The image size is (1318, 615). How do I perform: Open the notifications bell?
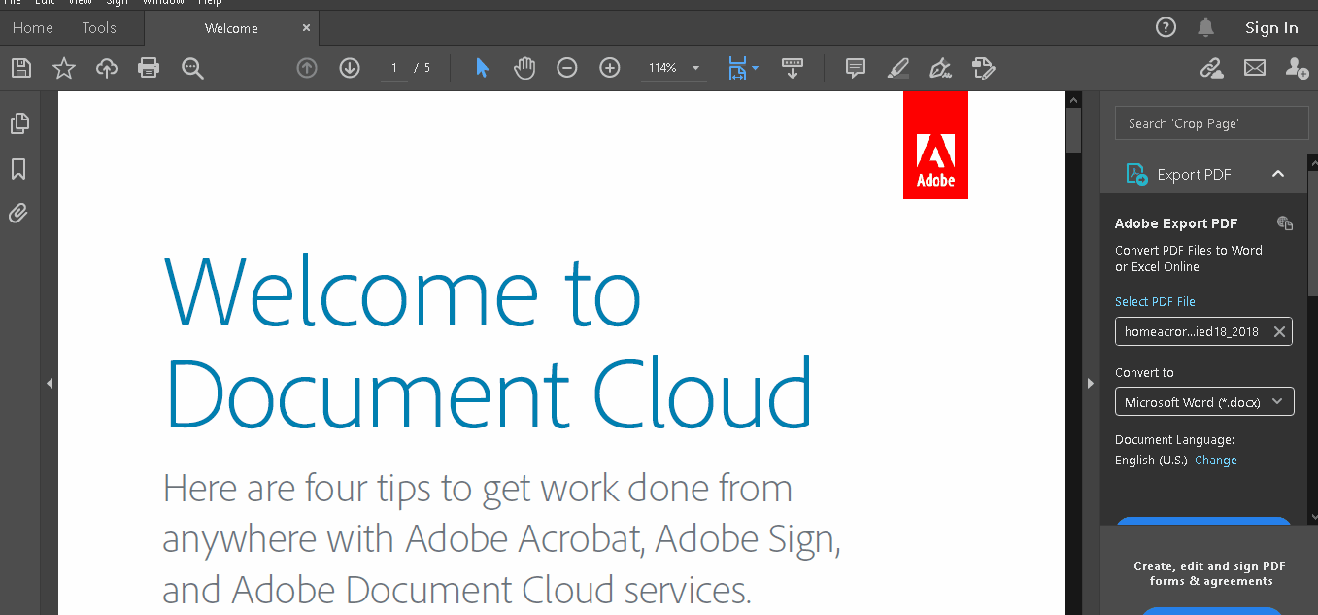(x=1206, y=28)
